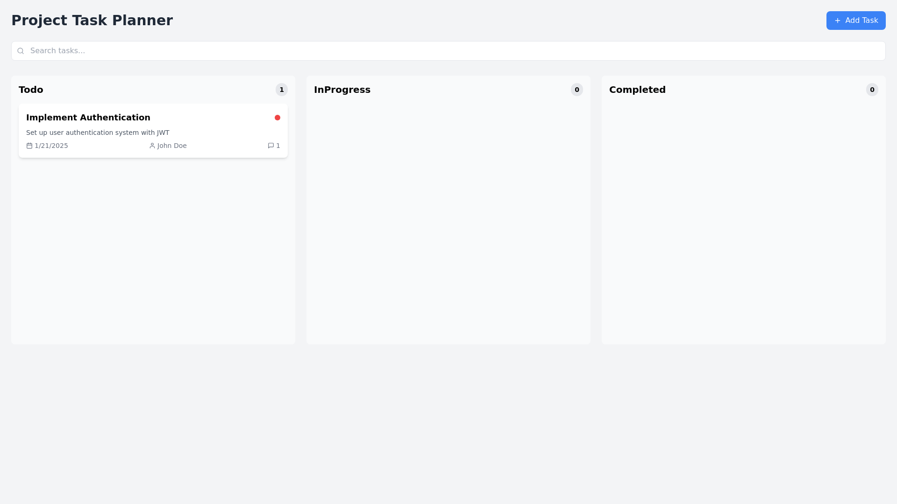Toggle the priority indicator on Implement Authentication
Screen dimensions: 897x504
pos(278,118)
